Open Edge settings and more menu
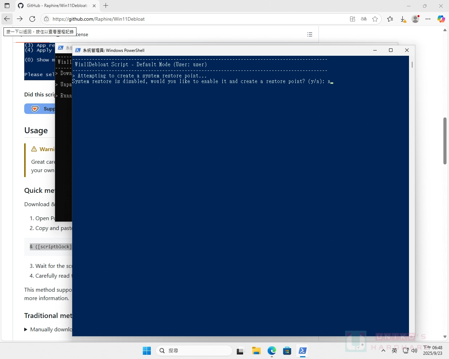Image resolution: width=449 pixels, height=359 pixels. [x=428, y=19]
